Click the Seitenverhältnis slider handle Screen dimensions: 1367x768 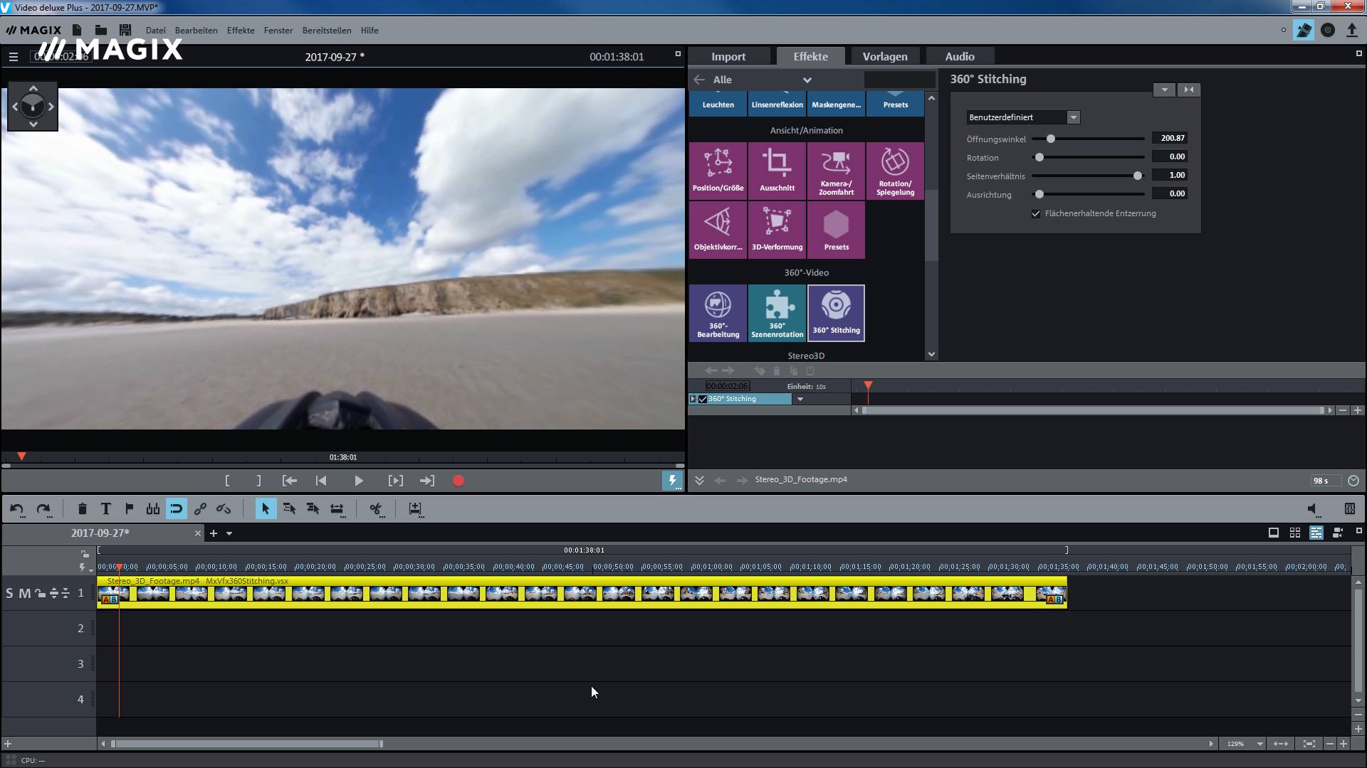(1138, 176)
